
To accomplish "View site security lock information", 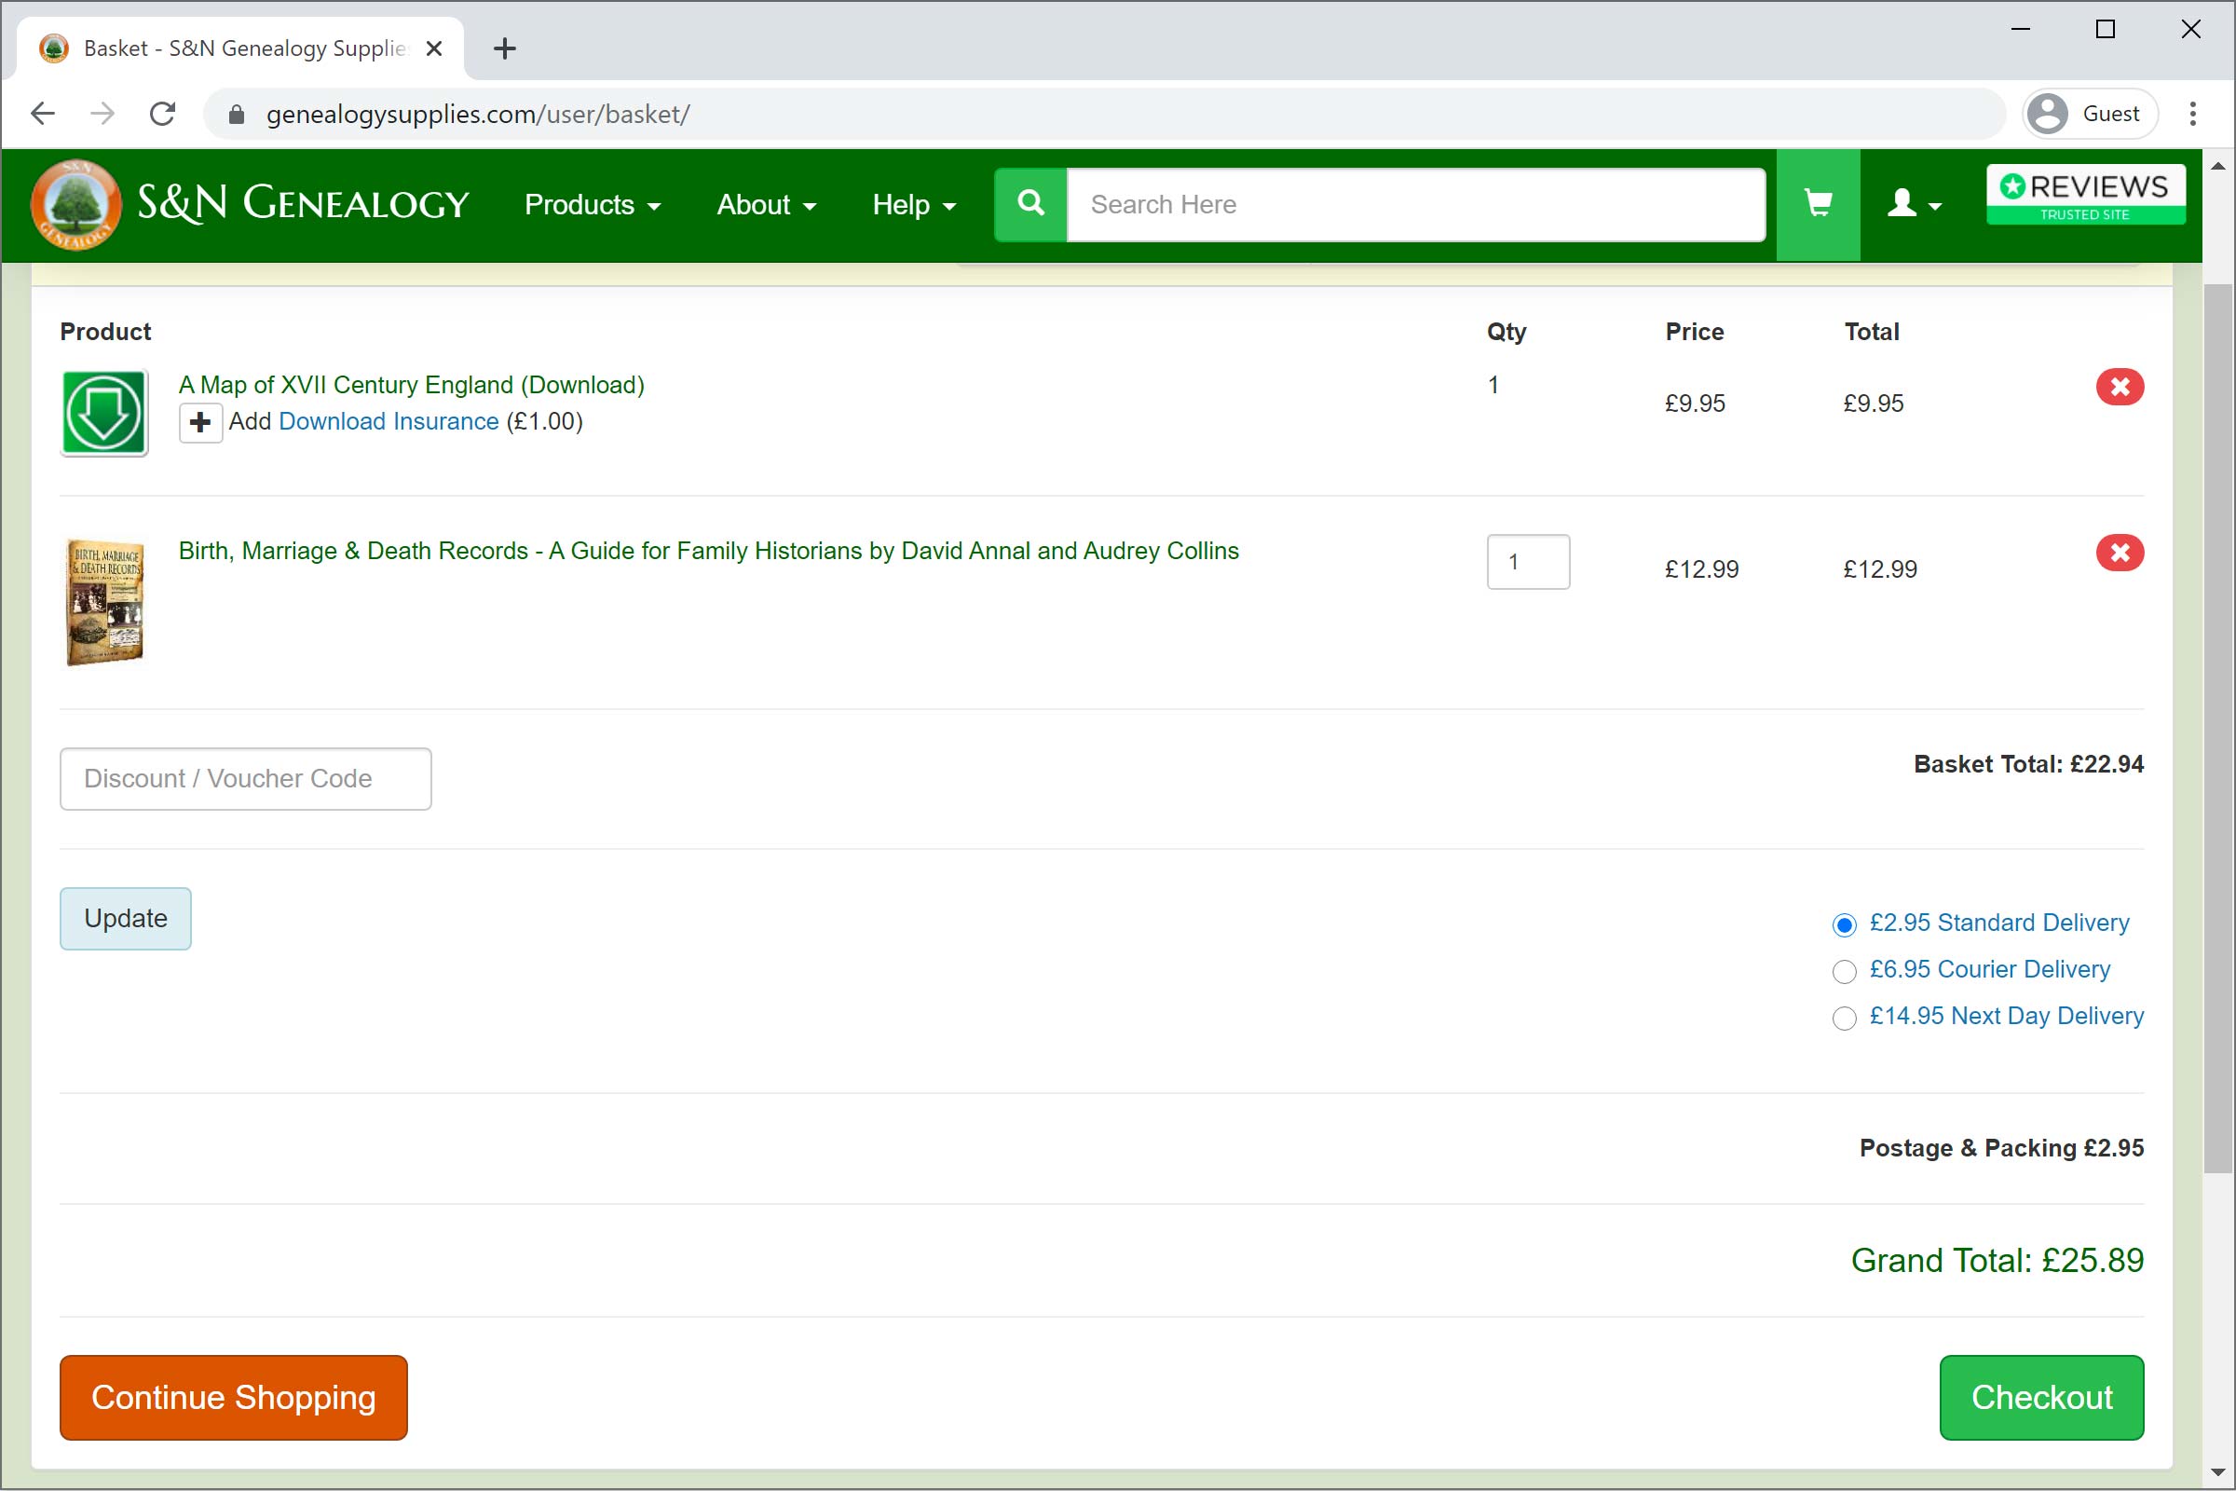I will click(x=237, y=115).
